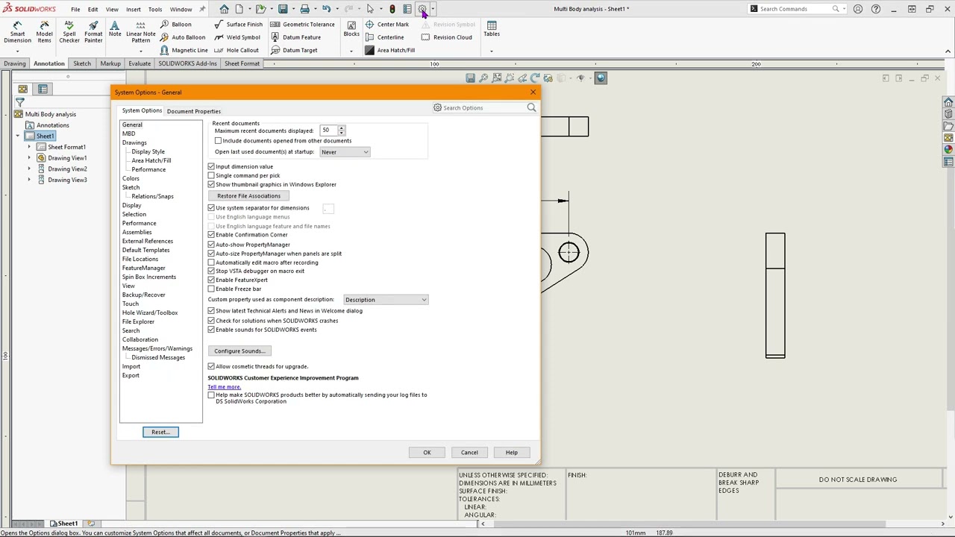This screenshot has width=955, height=537.
Task: Open the Model Items tool
Action: pyautogui.click(x=44, y=32)
